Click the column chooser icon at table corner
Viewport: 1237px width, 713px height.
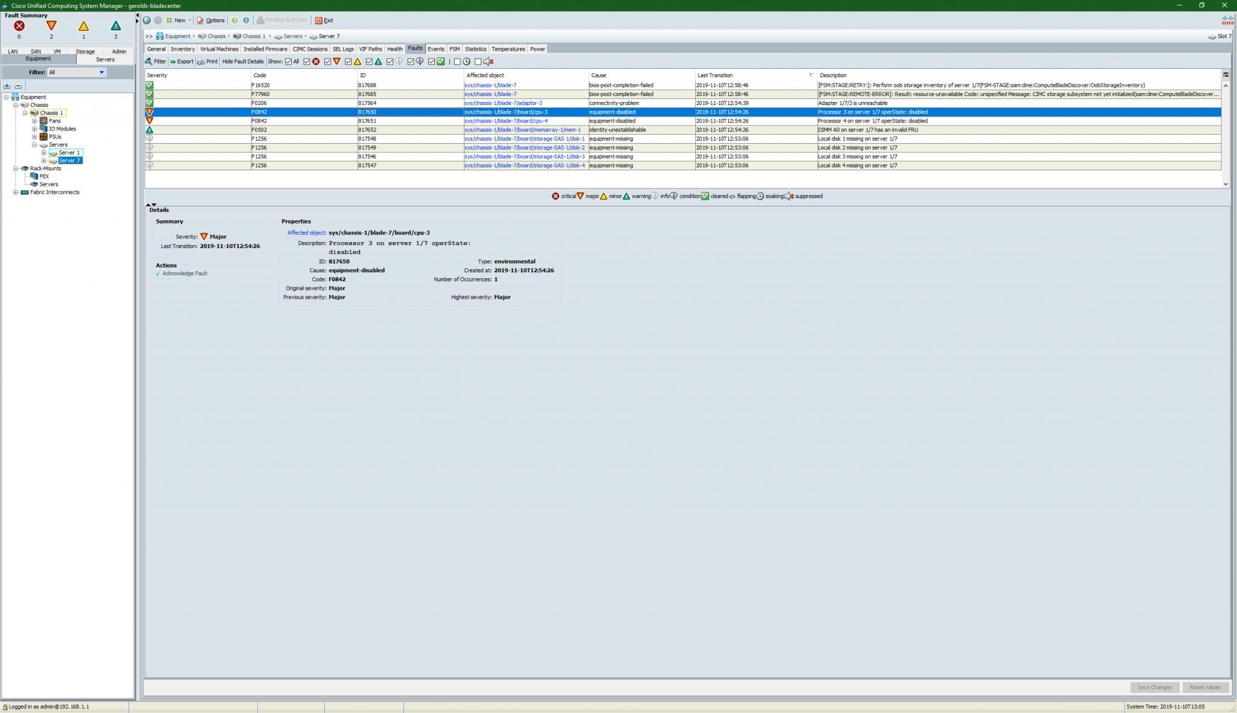tap(1226, 75)
